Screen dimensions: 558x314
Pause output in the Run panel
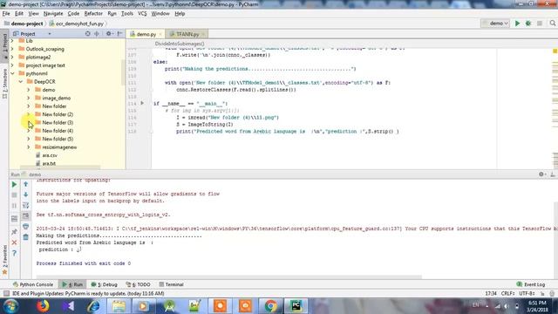tap(14, 206)
